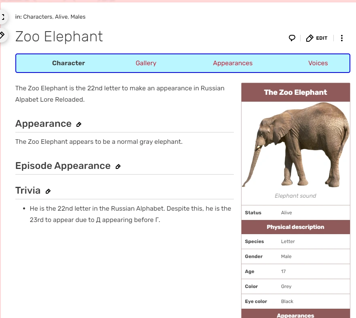Open the three-dot more actions menu
Viewport: 356px width, 318px height.
[342, 38]
